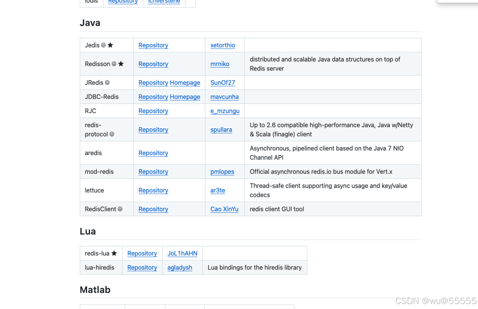
Task: Open the RJC Repository link
Action: (x=153, y=111)
